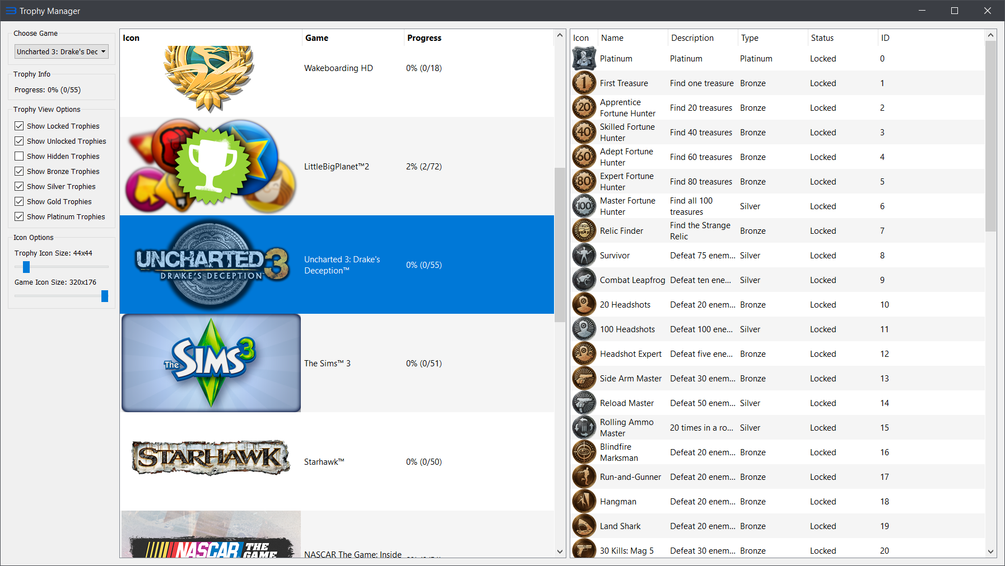
Task: Click trophy list scroll-up arrow
Action: [990, 35]
